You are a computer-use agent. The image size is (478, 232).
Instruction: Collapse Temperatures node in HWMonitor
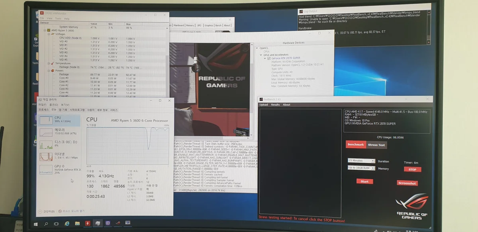[49, 63]
